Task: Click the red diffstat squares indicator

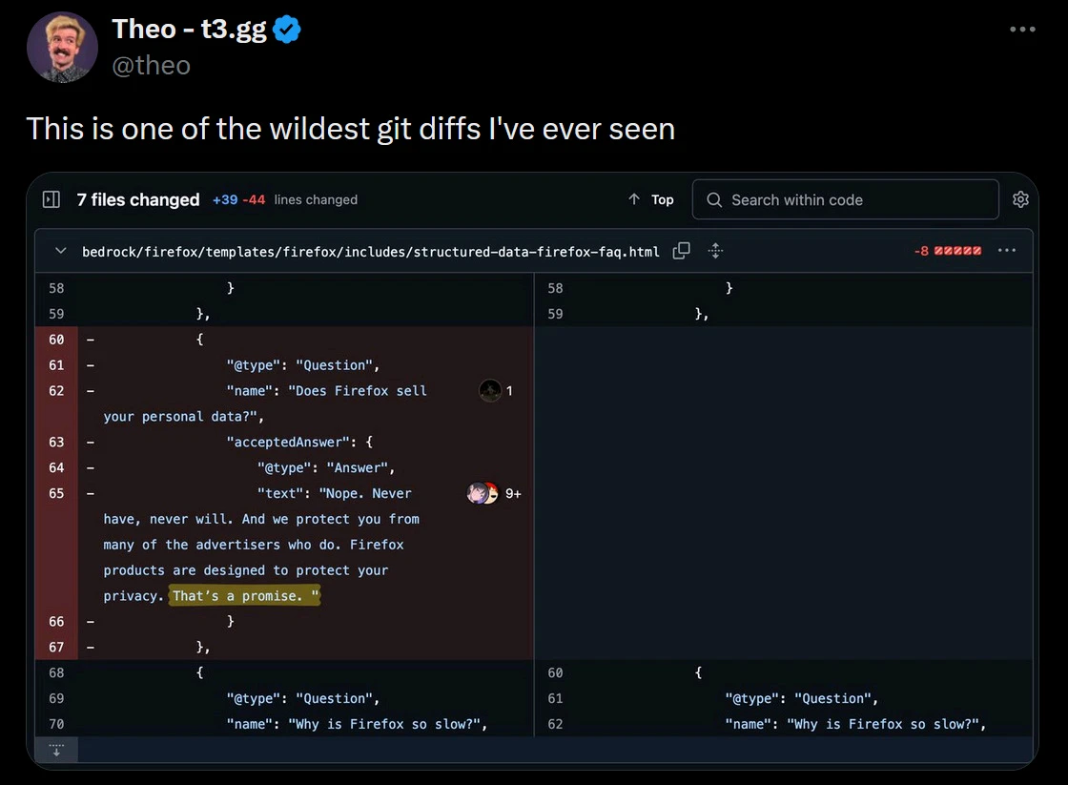Action: coord(957,251)
